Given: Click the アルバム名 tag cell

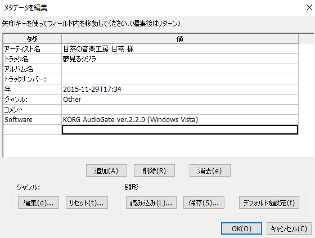Looking at the screenshot, I should pyautogui.click(x=33, y=69).
